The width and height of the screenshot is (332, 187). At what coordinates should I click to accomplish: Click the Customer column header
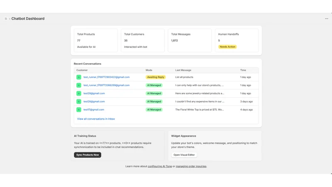tap(82, 70)
